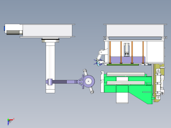
Task: Select the purple collar clamp on the column
Action: (x=50, y=82)
